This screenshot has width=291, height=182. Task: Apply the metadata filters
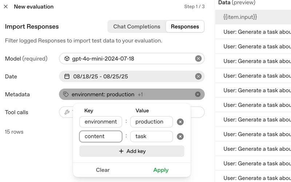[x=161, y=170]
